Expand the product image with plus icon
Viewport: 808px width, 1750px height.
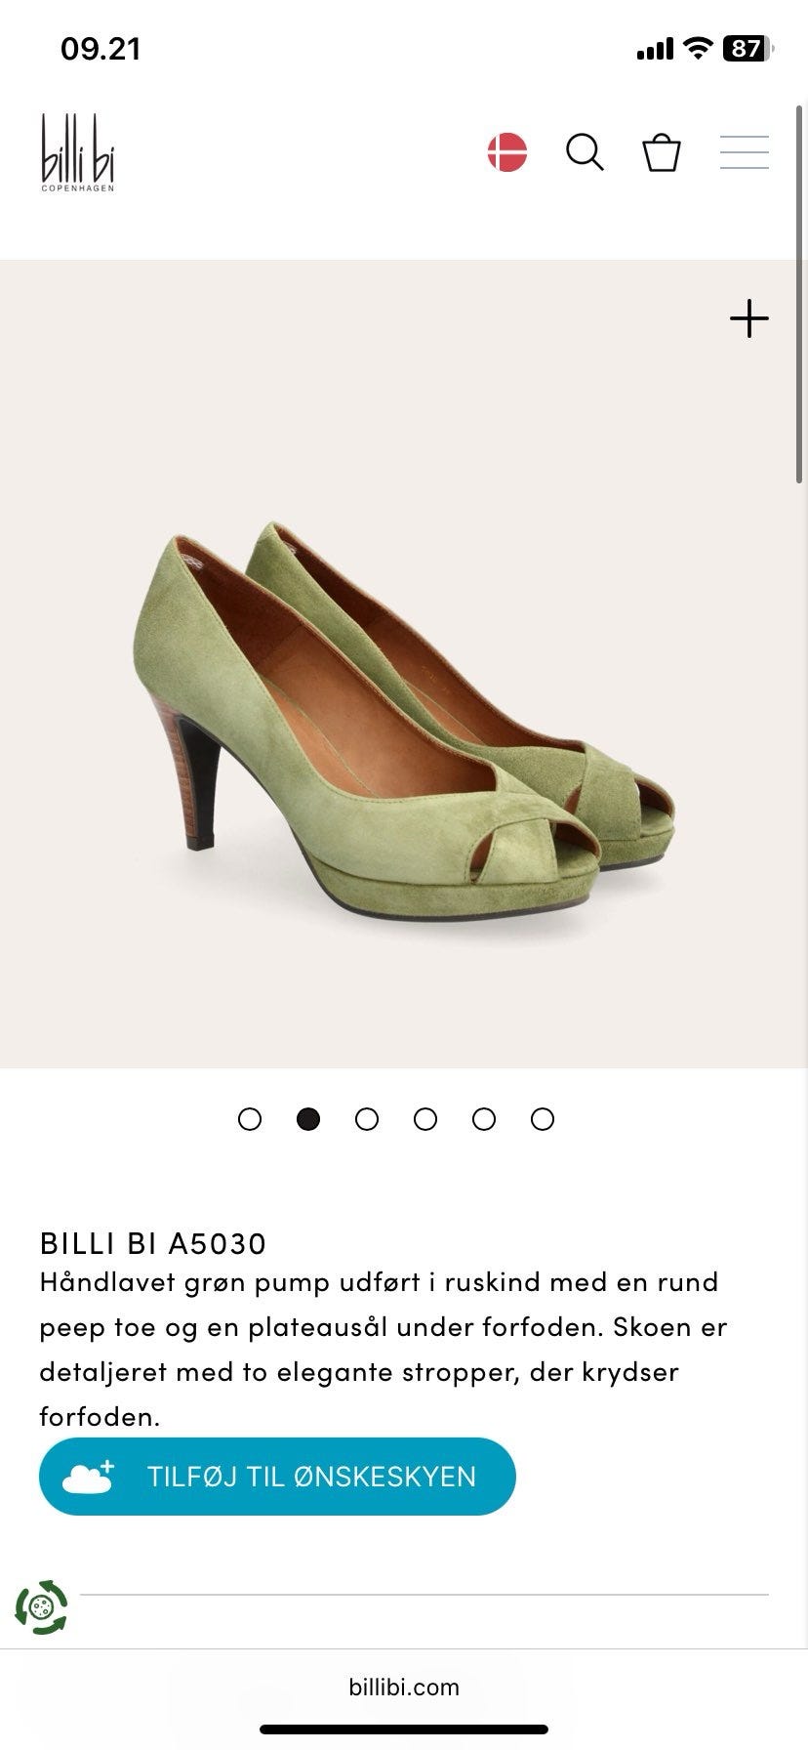749,318
